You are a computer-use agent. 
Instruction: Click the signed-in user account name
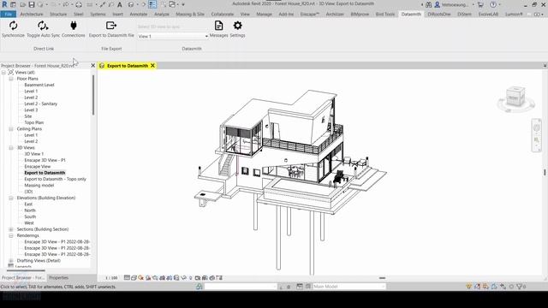coord(455,5)
